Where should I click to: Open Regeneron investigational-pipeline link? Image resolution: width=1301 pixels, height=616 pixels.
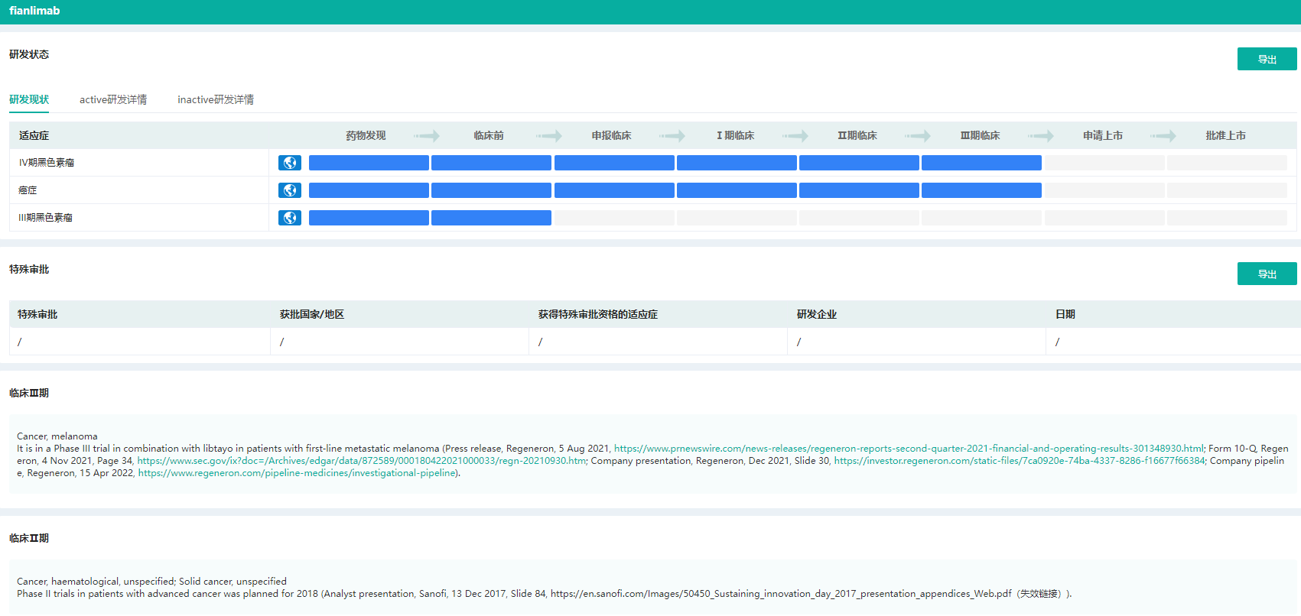(297, 473)
